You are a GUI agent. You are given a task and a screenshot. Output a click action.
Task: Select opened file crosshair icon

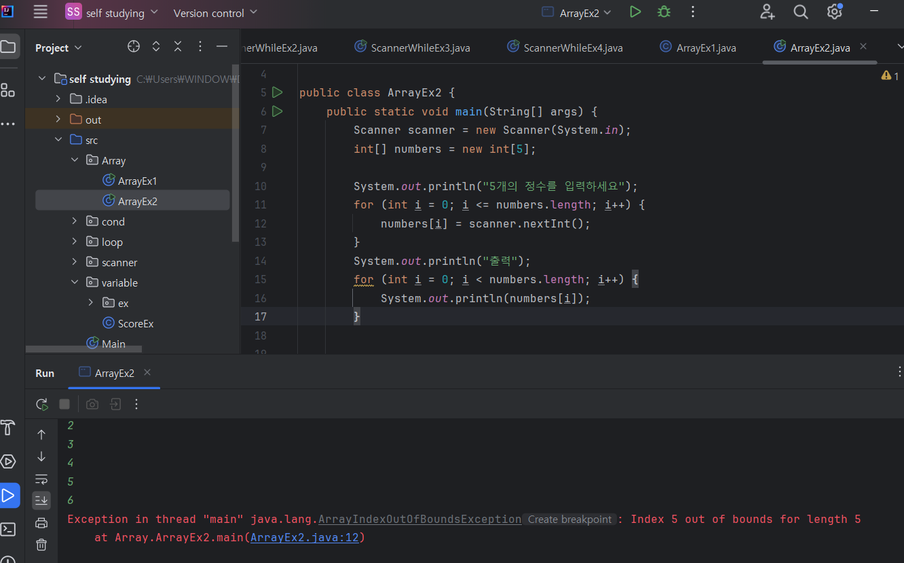click(x=134, y=46)
